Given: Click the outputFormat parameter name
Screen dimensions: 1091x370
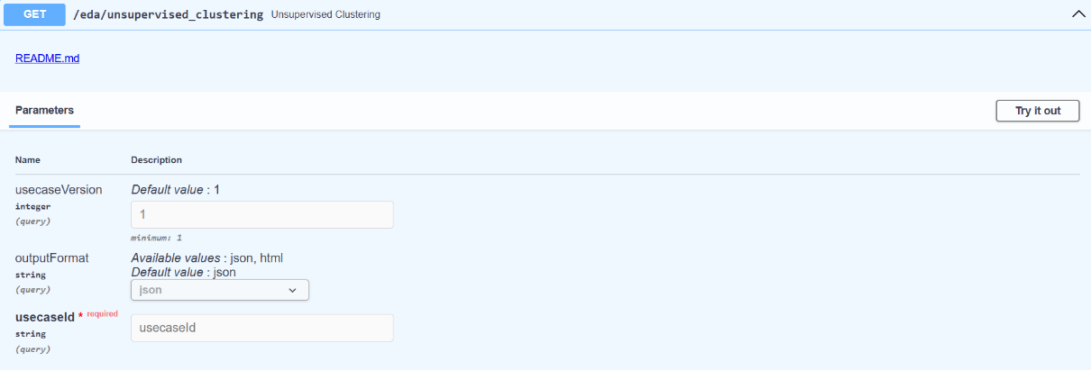Looking at the screenshot, I should click(51, 258).
